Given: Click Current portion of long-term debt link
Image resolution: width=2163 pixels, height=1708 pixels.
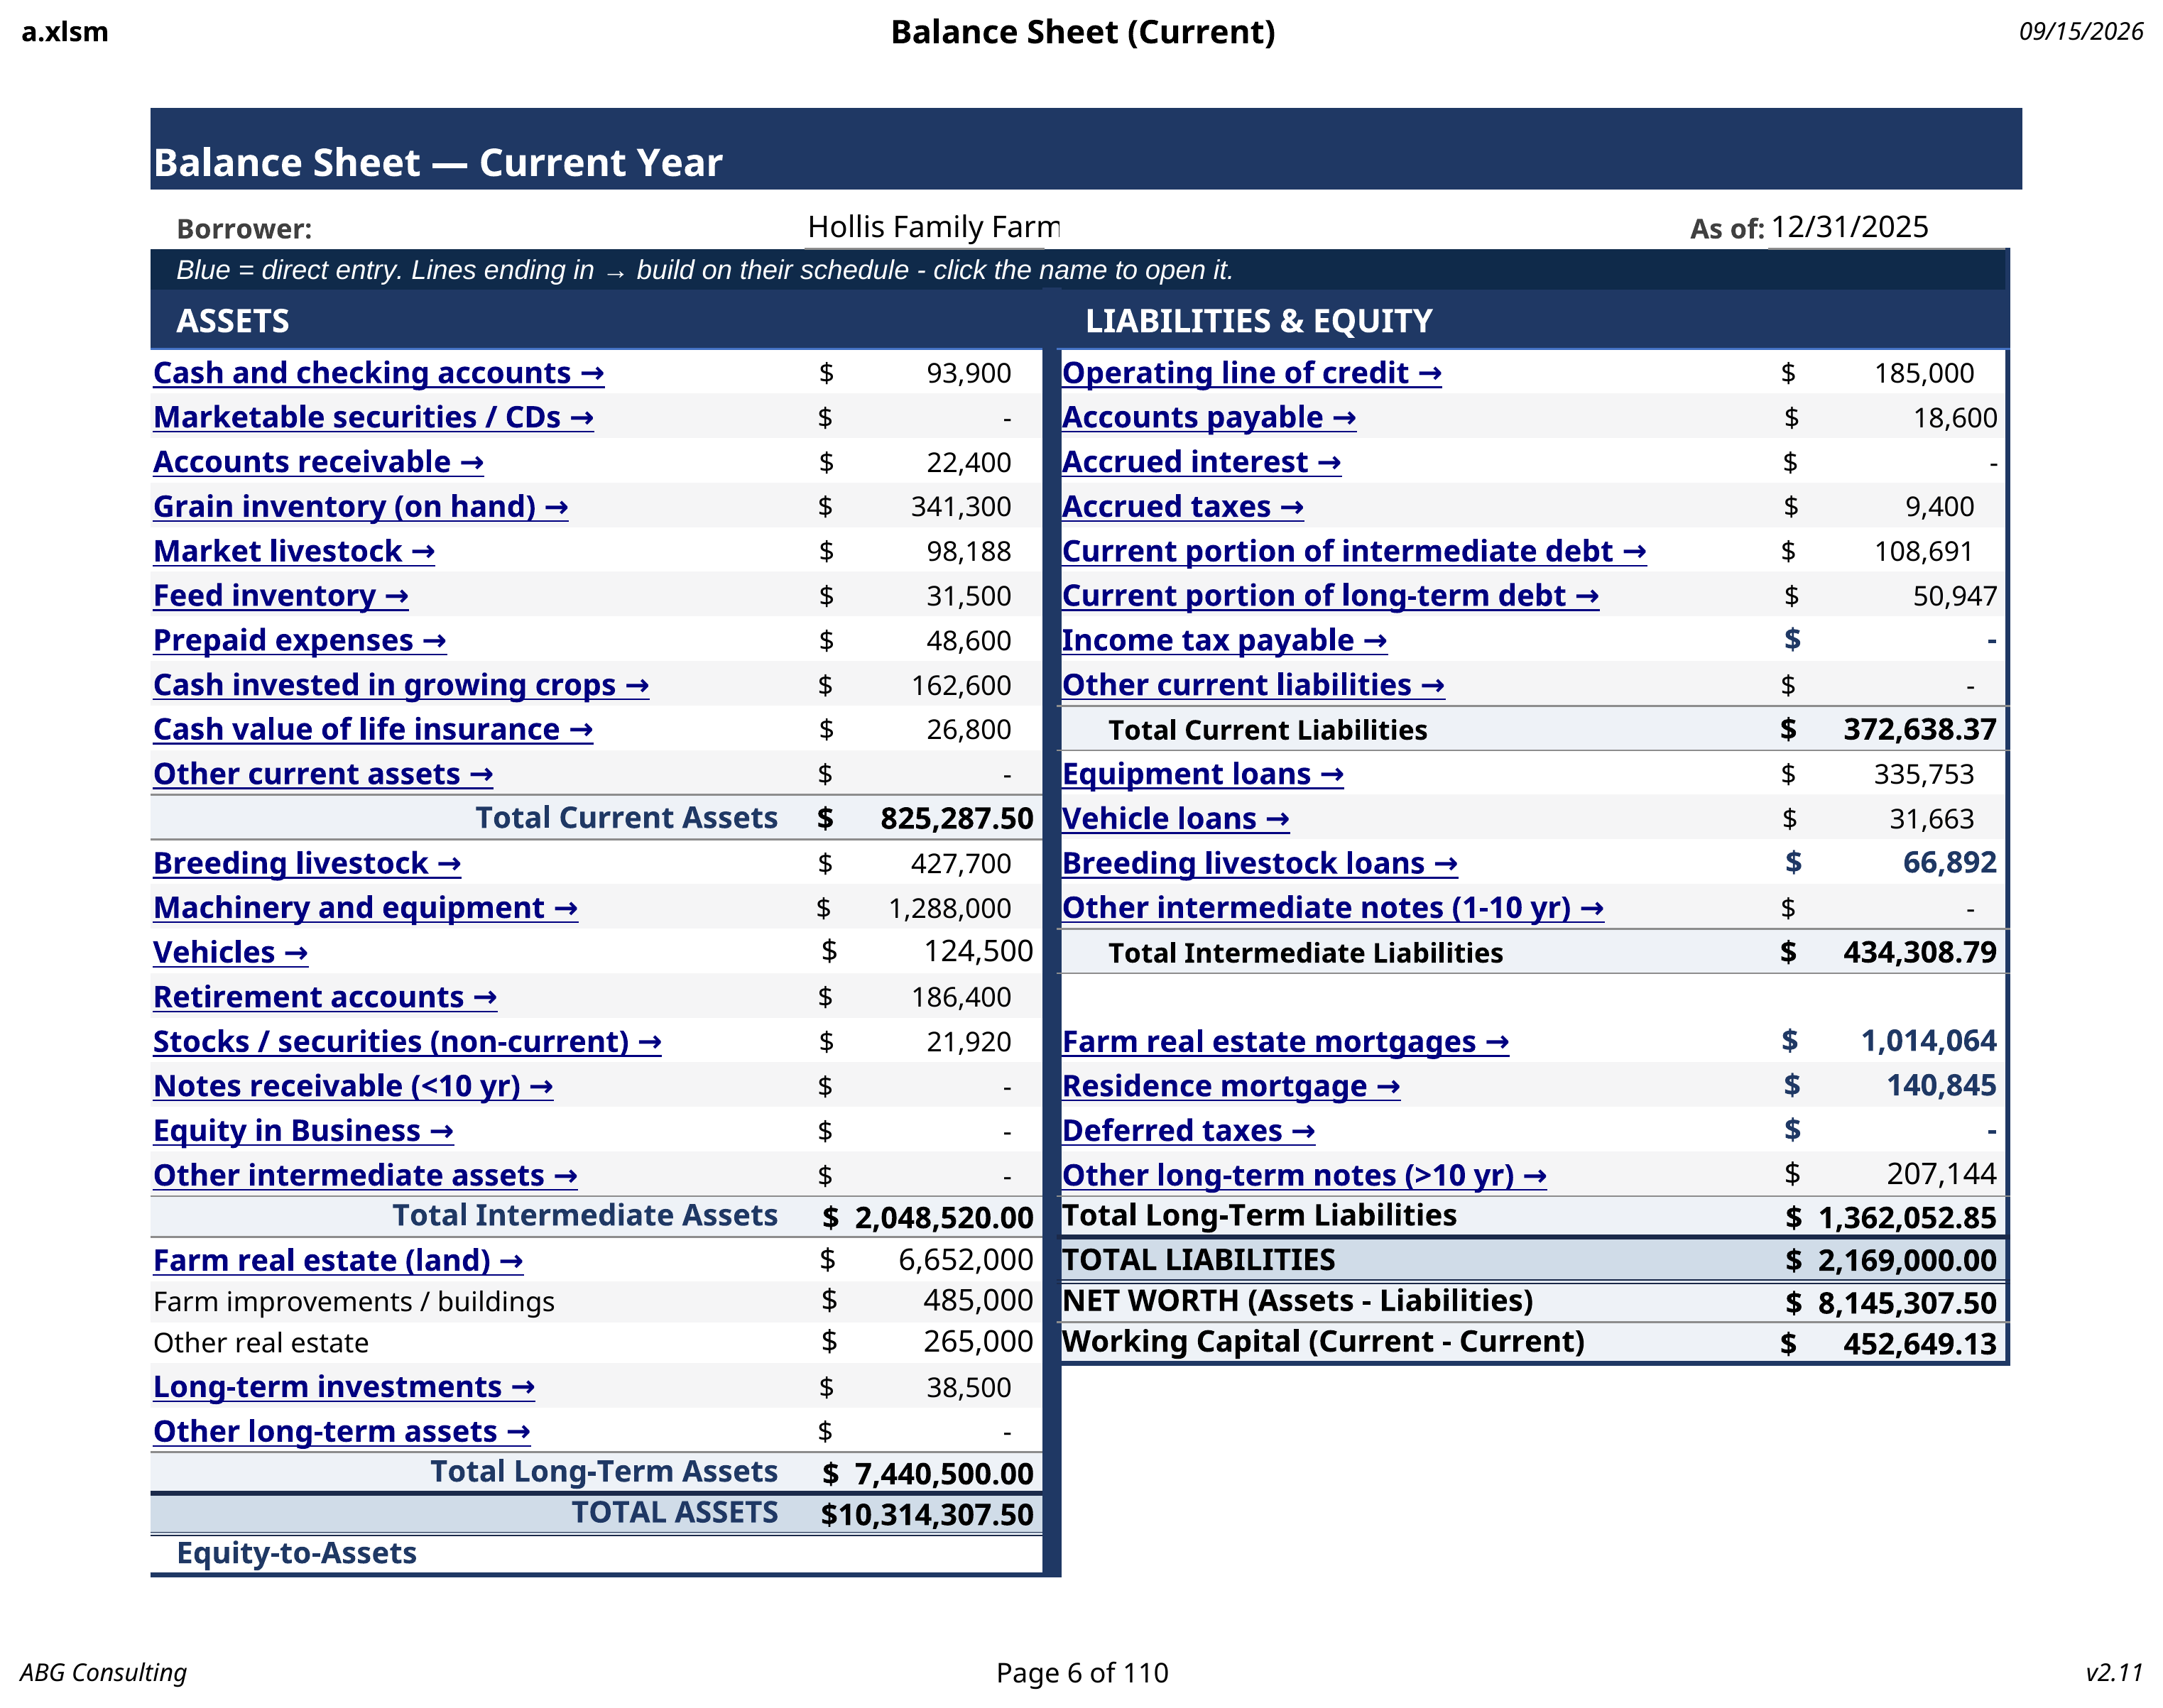Looking at the screenshot, I should pyautogui.click(x=1329, y=596).
